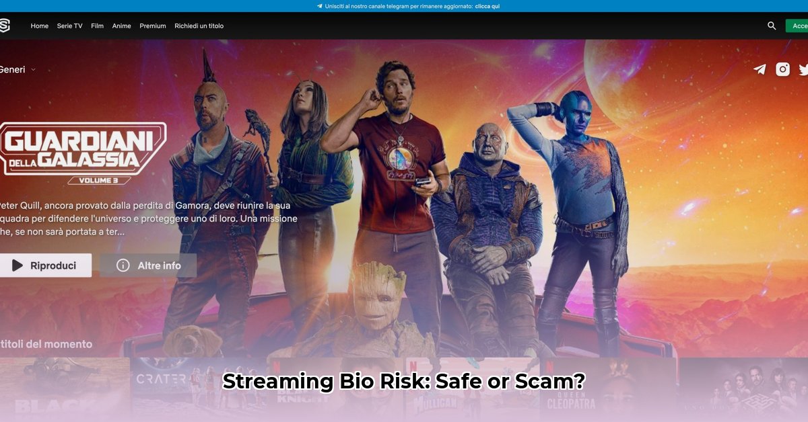Expand the Generi dropdown
Viewport: 808px width, 422px height.
[18, 69]
